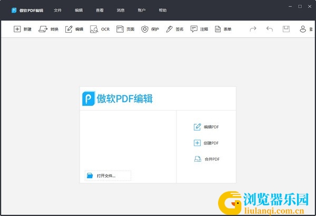Viewport: 316px width, 216px height.
Task: Open the 帮助 (Help) menu
Action: pyautogui.click(x=163, y=11)
